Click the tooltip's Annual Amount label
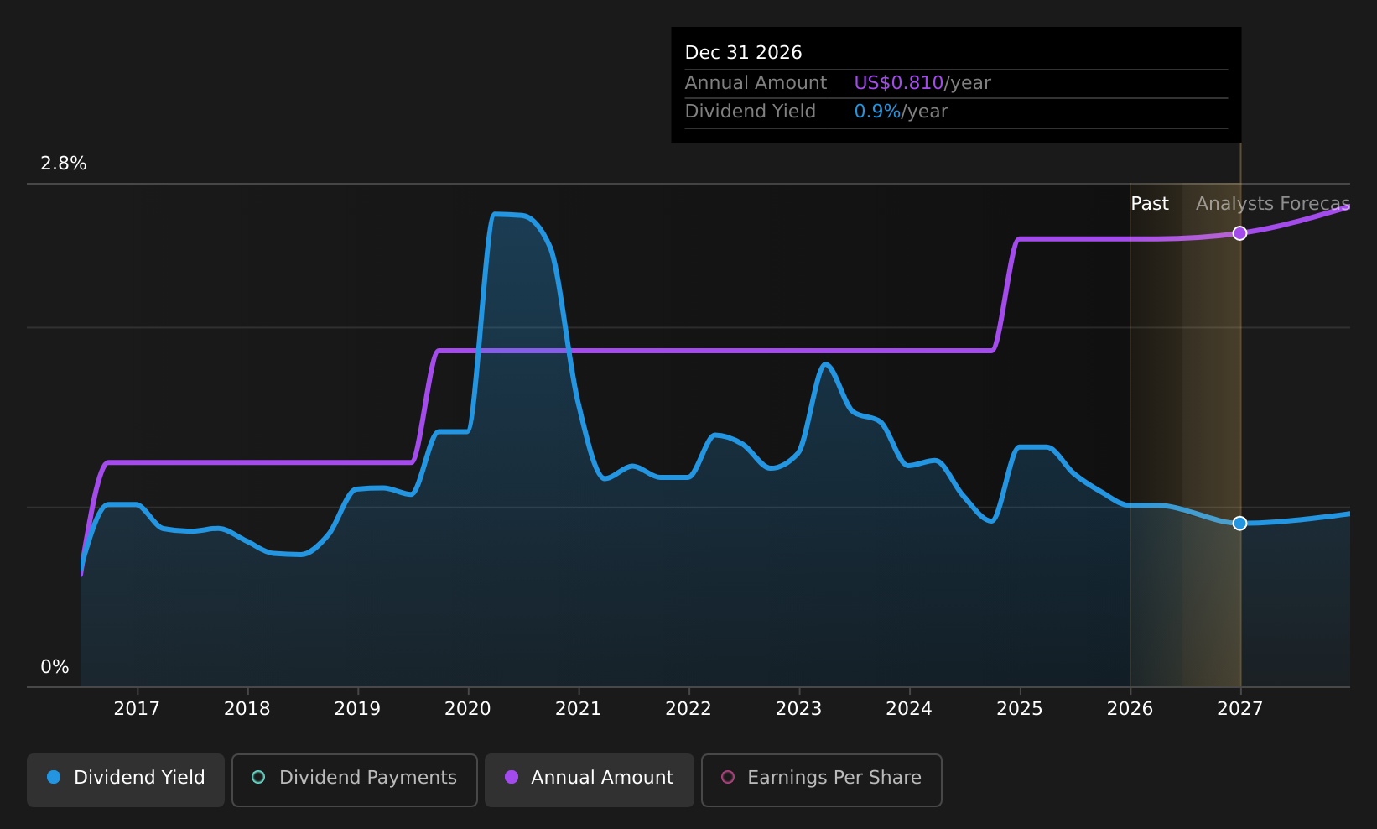 pos(756,83)
